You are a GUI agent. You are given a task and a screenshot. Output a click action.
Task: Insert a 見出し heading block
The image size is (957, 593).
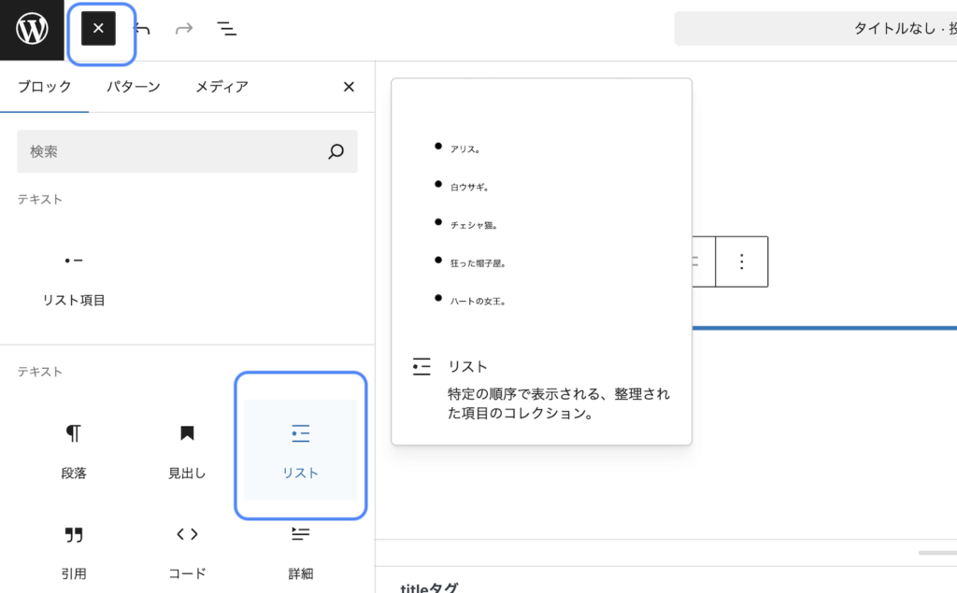[x=187, y=446]
